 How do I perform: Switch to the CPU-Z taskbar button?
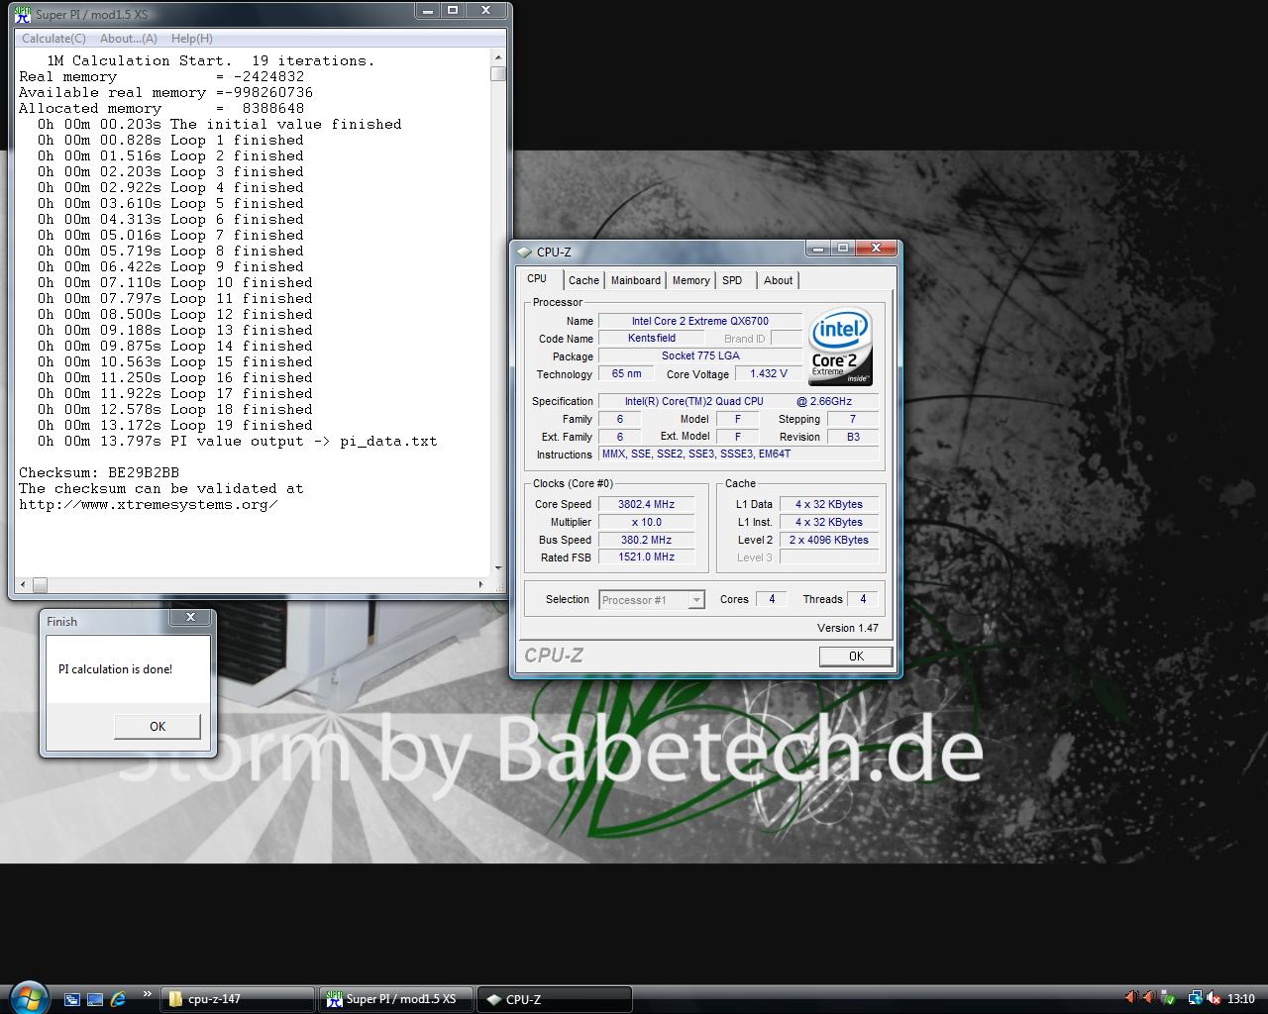(554, 999)
